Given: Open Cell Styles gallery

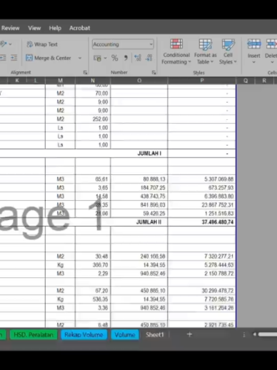Looking at the screenshot, I should [228, 51].
